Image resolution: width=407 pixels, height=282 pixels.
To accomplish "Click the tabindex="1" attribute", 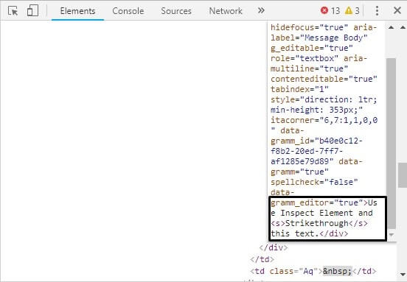I will 299,89.
